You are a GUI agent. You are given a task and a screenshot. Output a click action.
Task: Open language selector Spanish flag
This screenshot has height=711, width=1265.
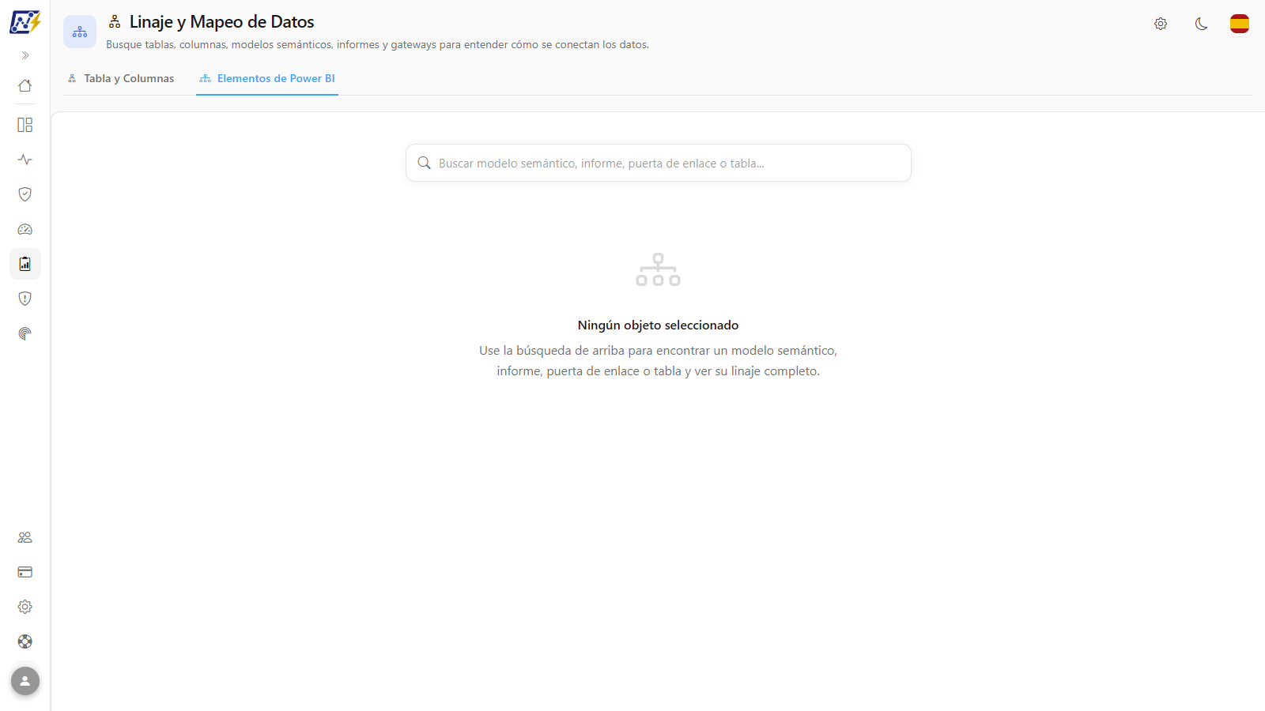pos(1240,24)
